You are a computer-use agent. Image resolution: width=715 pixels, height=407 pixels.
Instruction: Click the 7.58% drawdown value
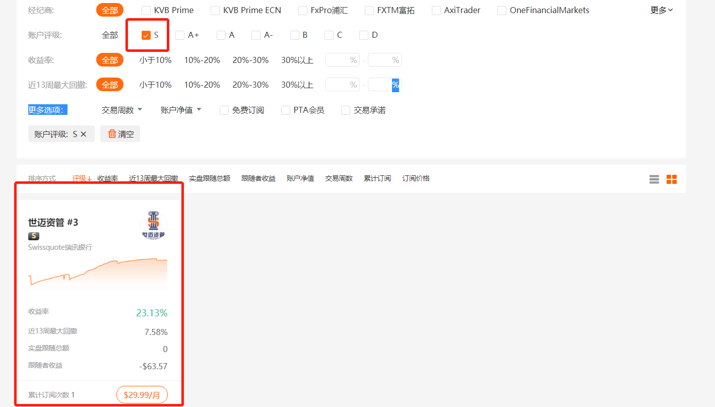point(156,332)
